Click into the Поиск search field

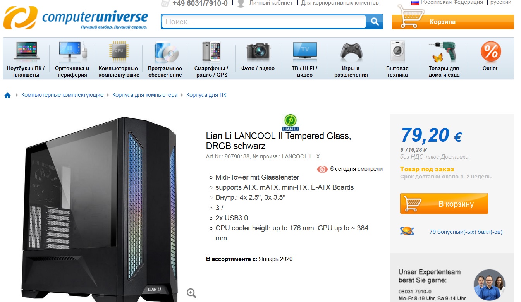coord(263,22)
